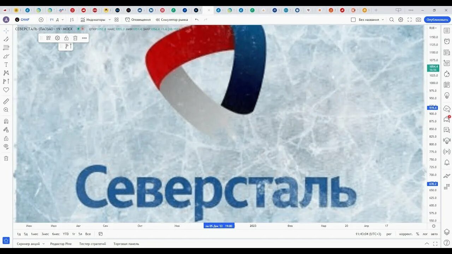The width and height of the screenshot is (452, 254).
Task: Open the Fibonacci/Gann tools group
Action: pyautogui.click(x=6, y=48)
